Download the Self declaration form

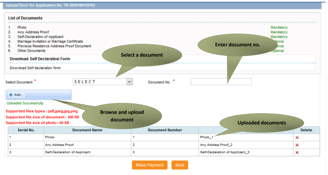[x=35, y=68]
